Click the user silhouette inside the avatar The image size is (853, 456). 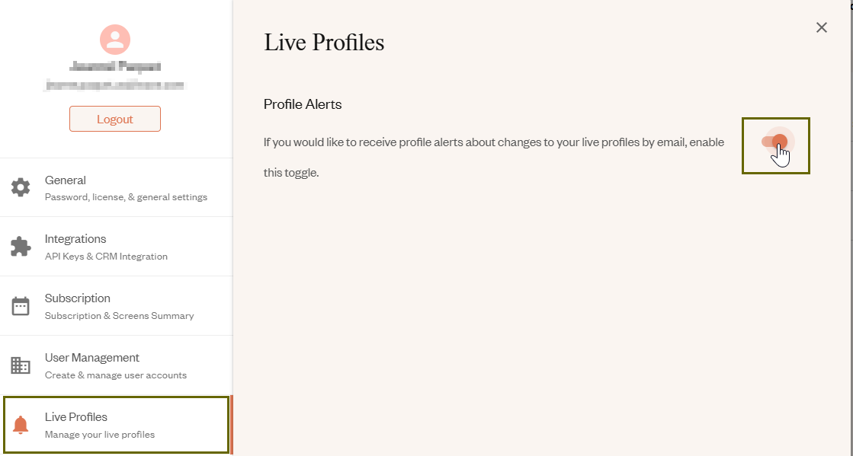pos(114,40)
